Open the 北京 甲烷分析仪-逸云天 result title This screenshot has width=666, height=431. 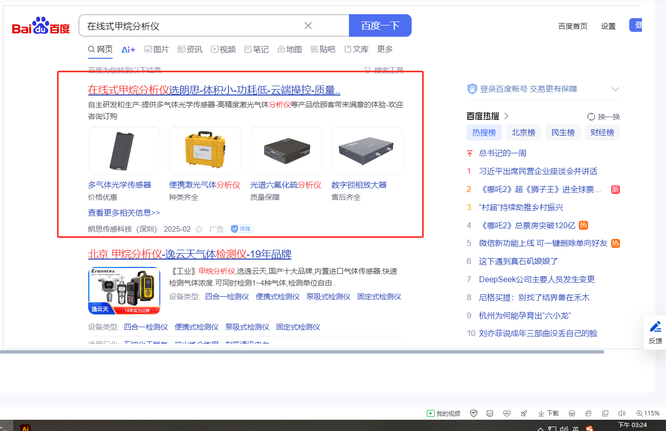(x=190, y=254)
